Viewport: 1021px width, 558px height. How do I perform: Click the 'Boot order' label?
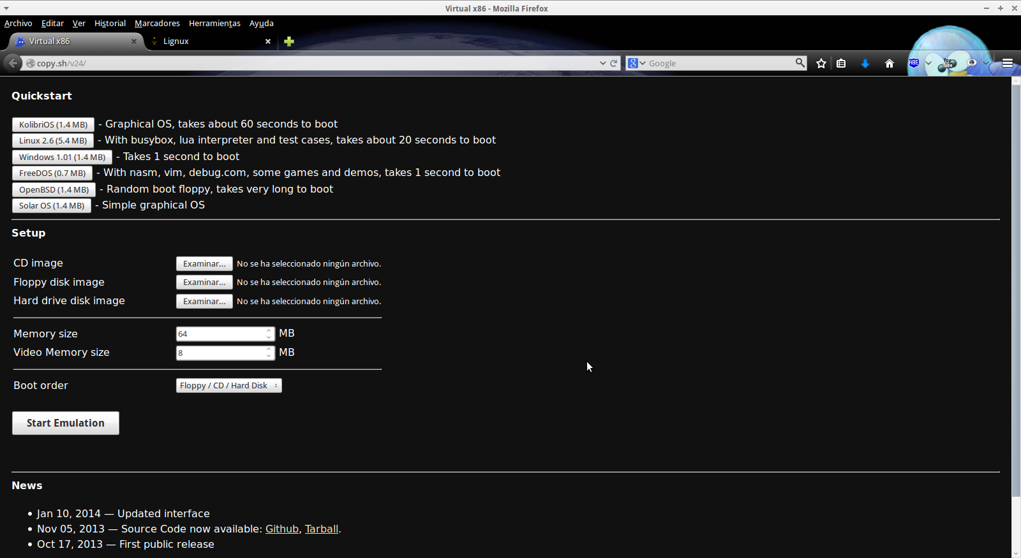tap(41, 386)
